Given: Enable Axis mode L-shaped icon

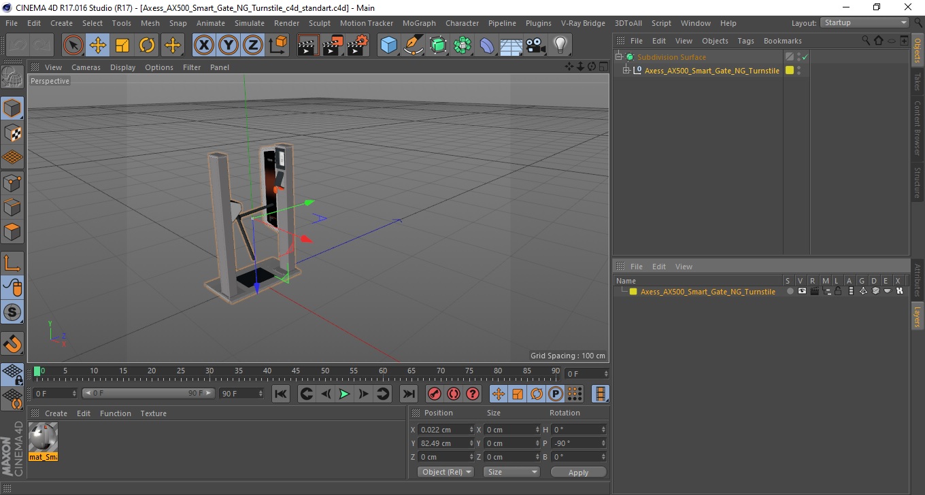Looking at the screenshot, I should pos(13,262).
